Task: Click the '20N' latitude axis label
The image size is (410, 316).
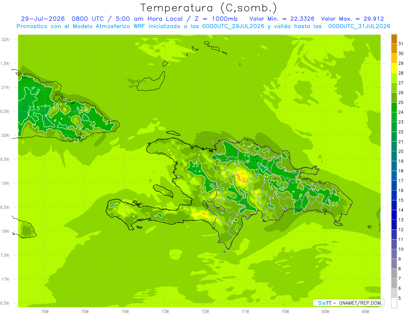Action: tap(5, 135)
